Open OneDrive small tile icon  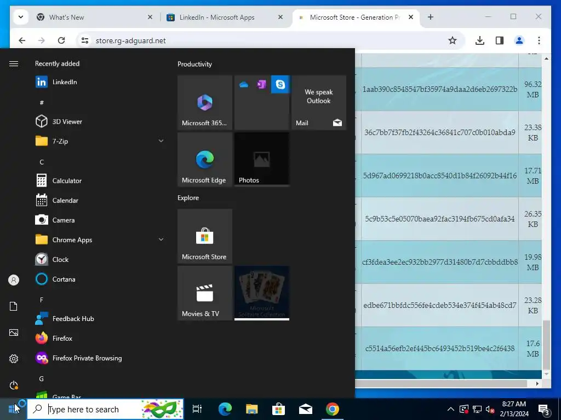tap(244, 84)
